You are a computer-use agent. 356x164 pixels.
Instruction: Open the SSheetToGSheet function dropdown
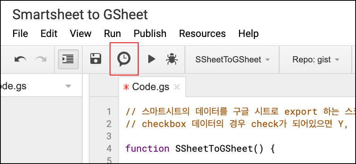pyautogui.click(x=232, y=60)
